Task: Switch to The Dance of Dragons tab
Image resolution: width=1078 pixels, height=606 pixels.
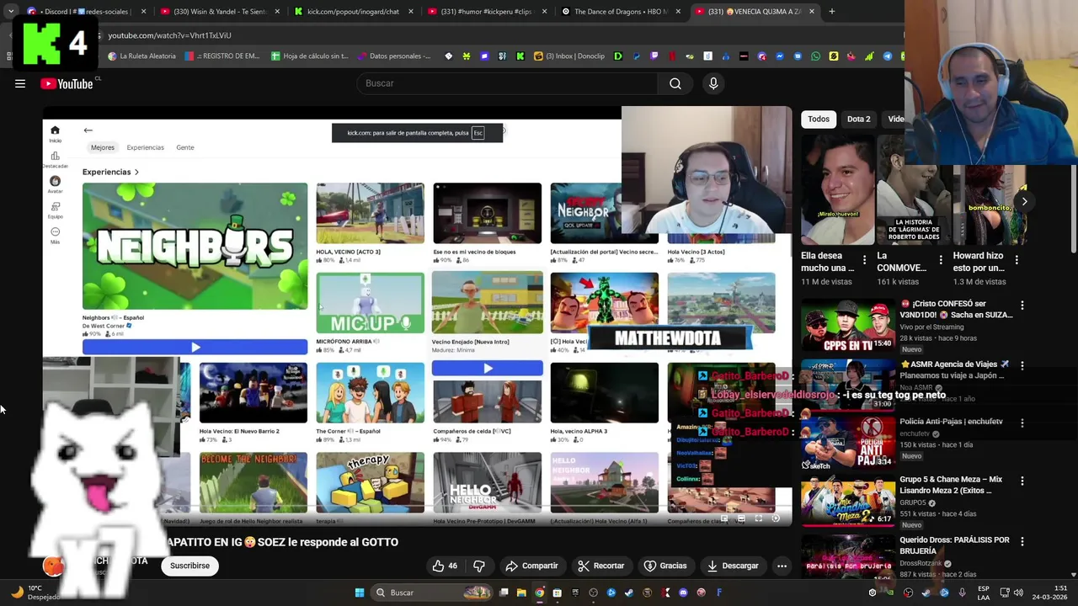Action: 621,12
